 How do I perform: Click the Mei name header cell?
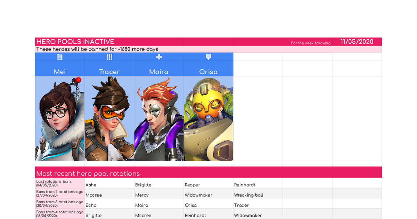point(60,69)
